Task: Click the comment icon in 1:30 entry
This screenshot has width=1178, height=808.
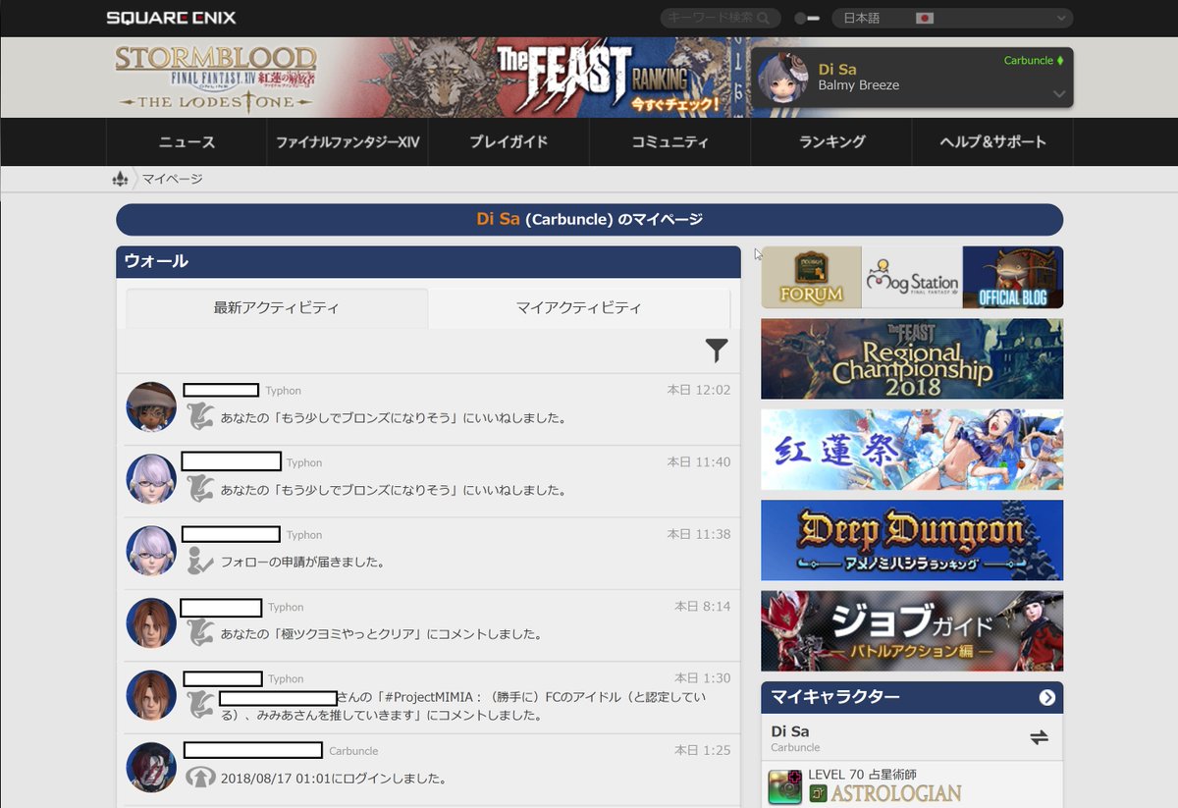Action: click(x=200, y=704)
